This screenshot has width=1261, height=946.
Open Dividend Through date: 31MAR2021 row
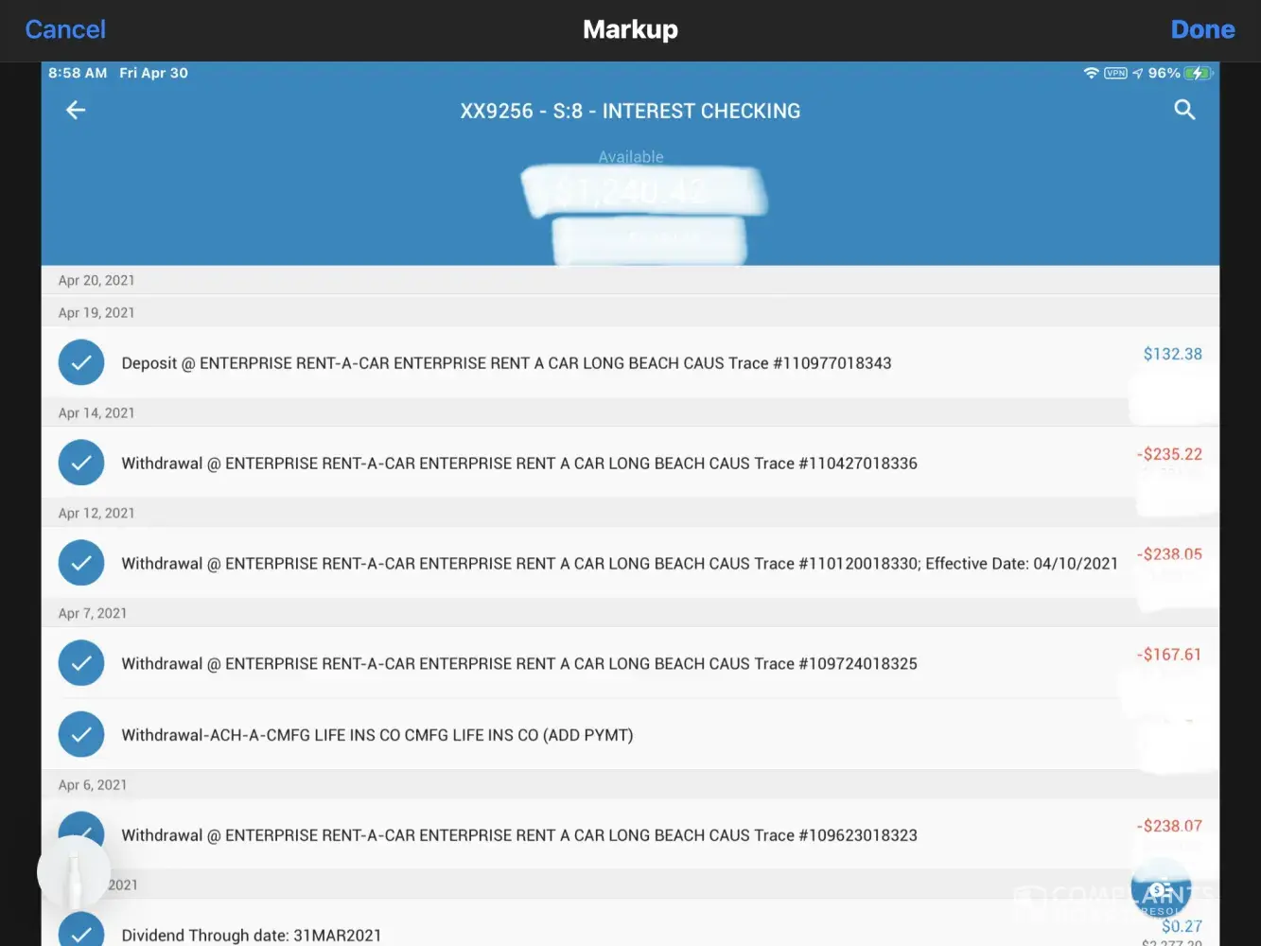[630, 923]
